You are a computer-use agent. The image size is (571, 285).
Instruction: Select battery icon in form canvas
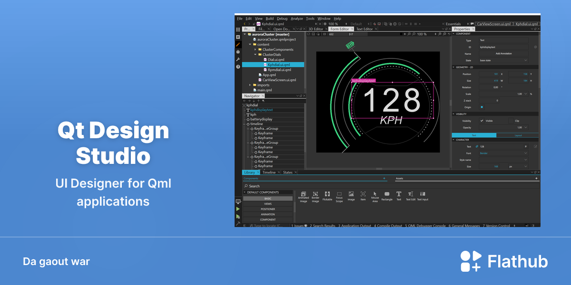(350, 45)
